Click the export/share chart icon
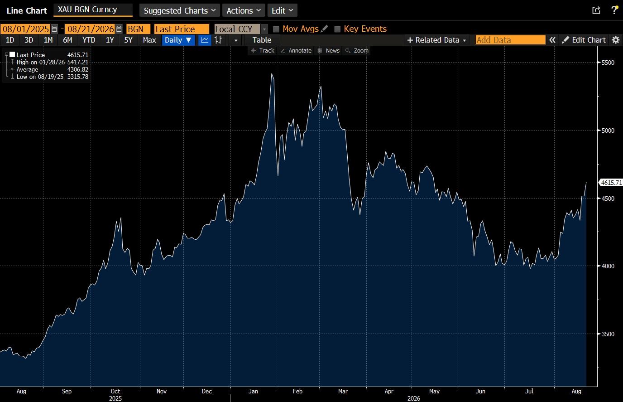 click(x=596, y=10)
